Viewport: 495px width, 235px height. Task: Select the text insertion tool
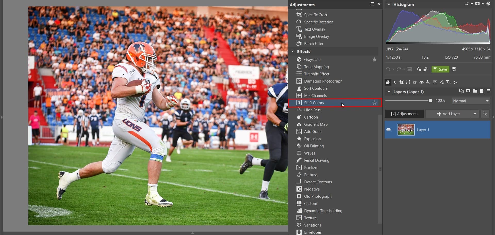tap(448, 82)
